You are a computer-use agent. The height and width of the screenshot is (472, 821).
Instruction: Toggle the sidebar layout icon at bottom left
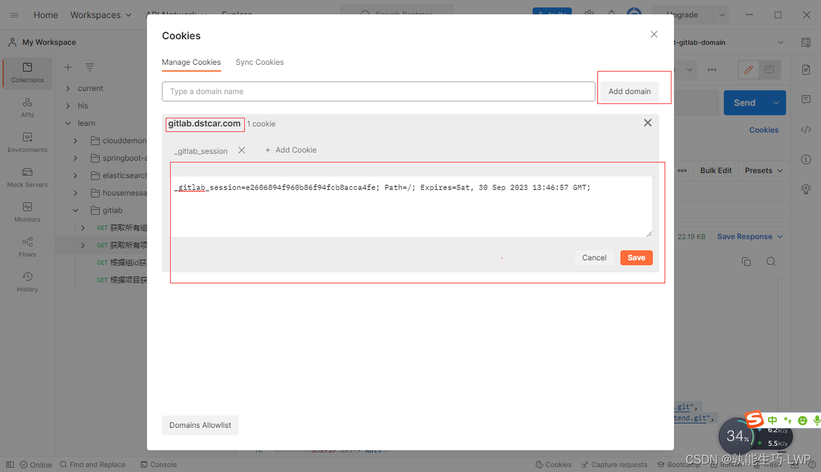(x=10, y=465)
